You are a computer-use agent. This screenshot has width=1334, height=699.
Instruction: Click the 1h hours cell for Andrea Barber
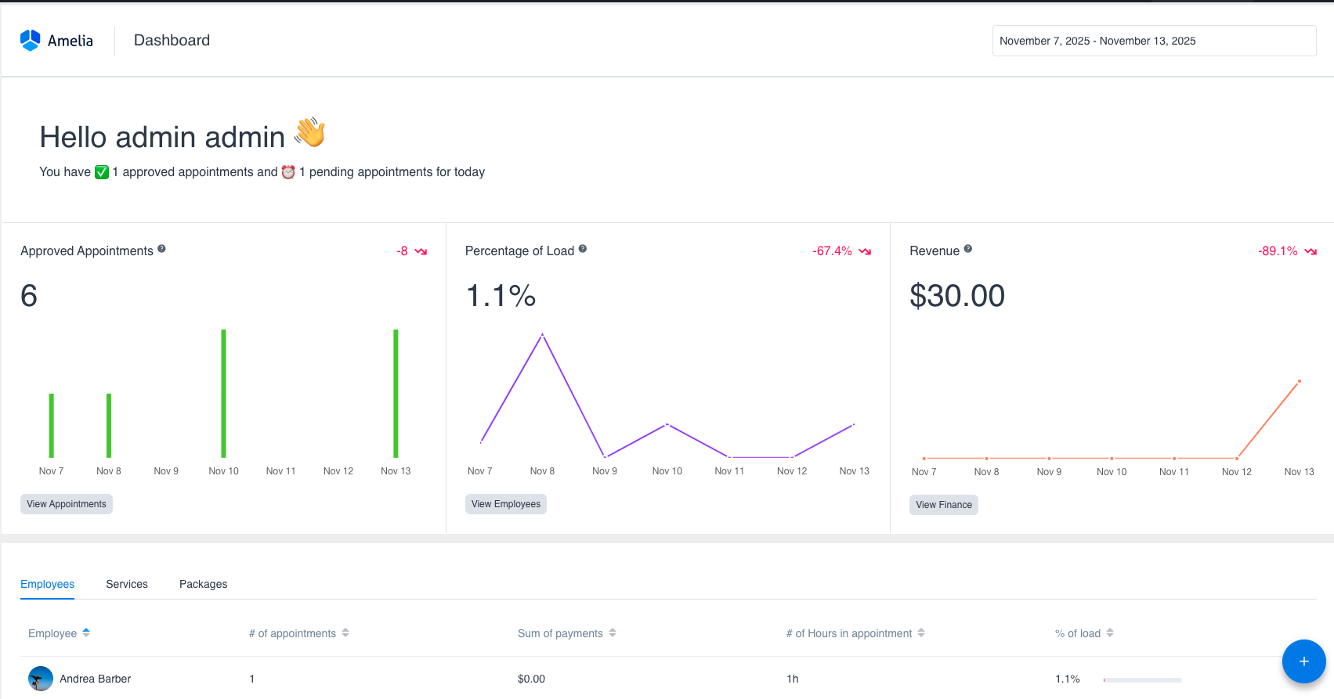pos(793,679)
